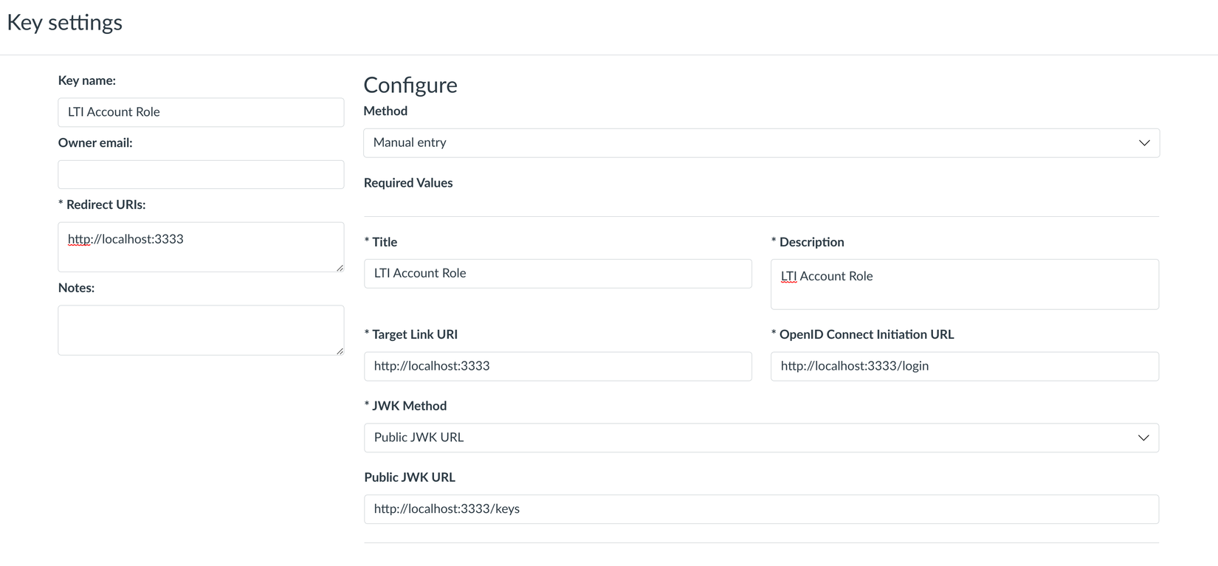Click the "* Target Link URI" label
Image resolution: width=1218 pixels, height=566 pixels.
tap(411, 334)
